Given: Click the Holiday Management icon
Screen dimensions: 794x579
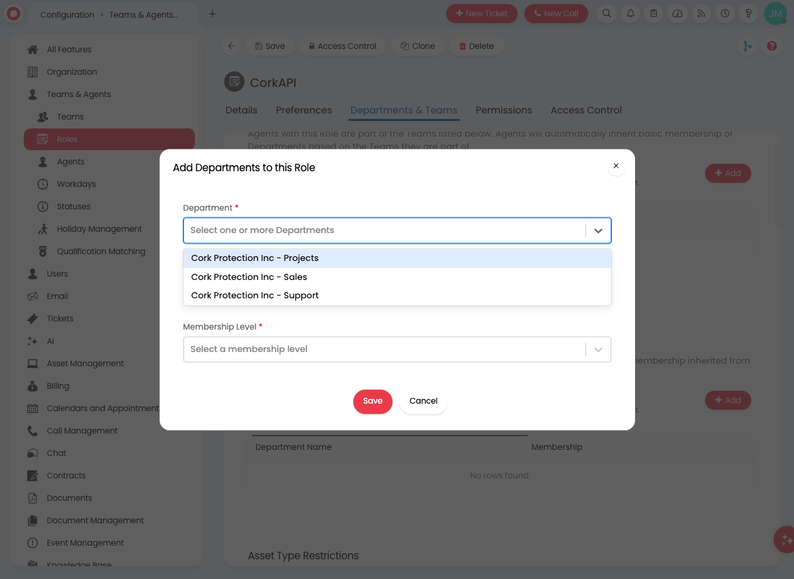Looking at the screenshot, I should click(43, 229).
